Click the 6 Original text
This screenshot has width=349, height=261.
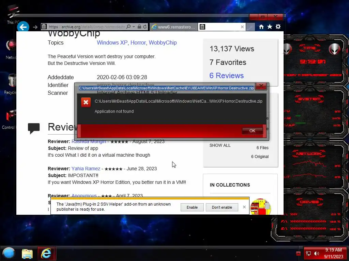260,157
